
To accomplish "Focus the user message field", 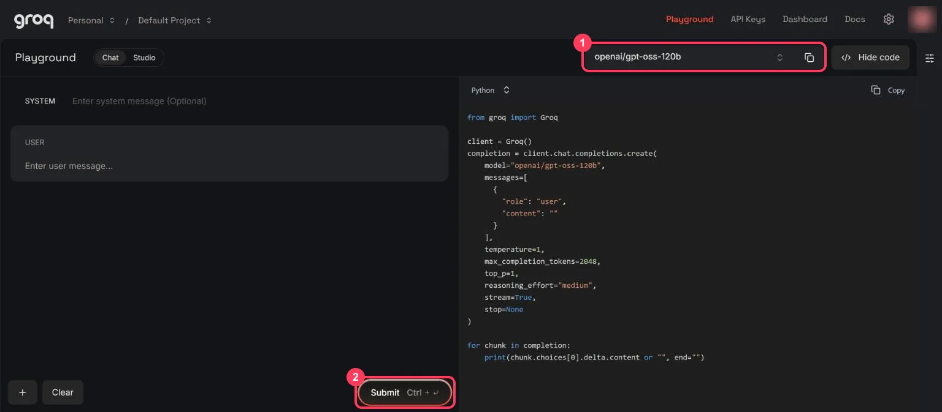I will point(229,166).
